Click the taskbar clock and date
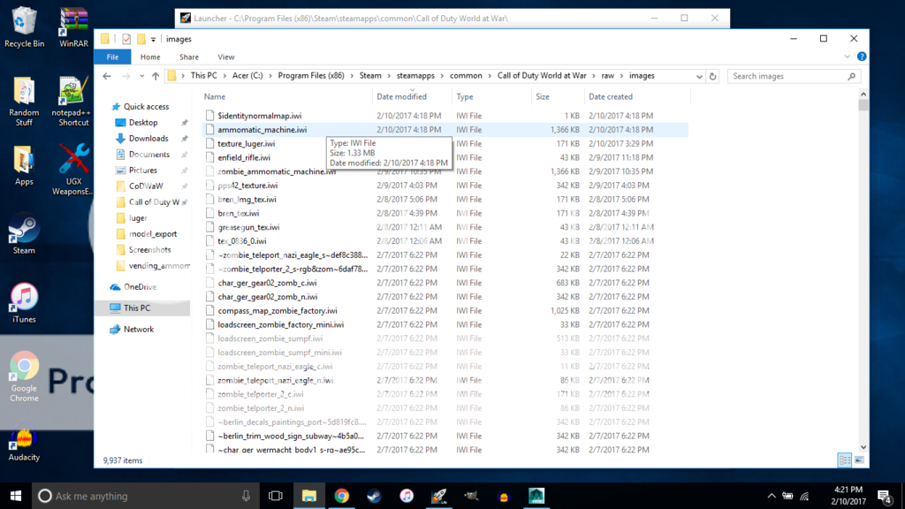 (x=848, y=496)
